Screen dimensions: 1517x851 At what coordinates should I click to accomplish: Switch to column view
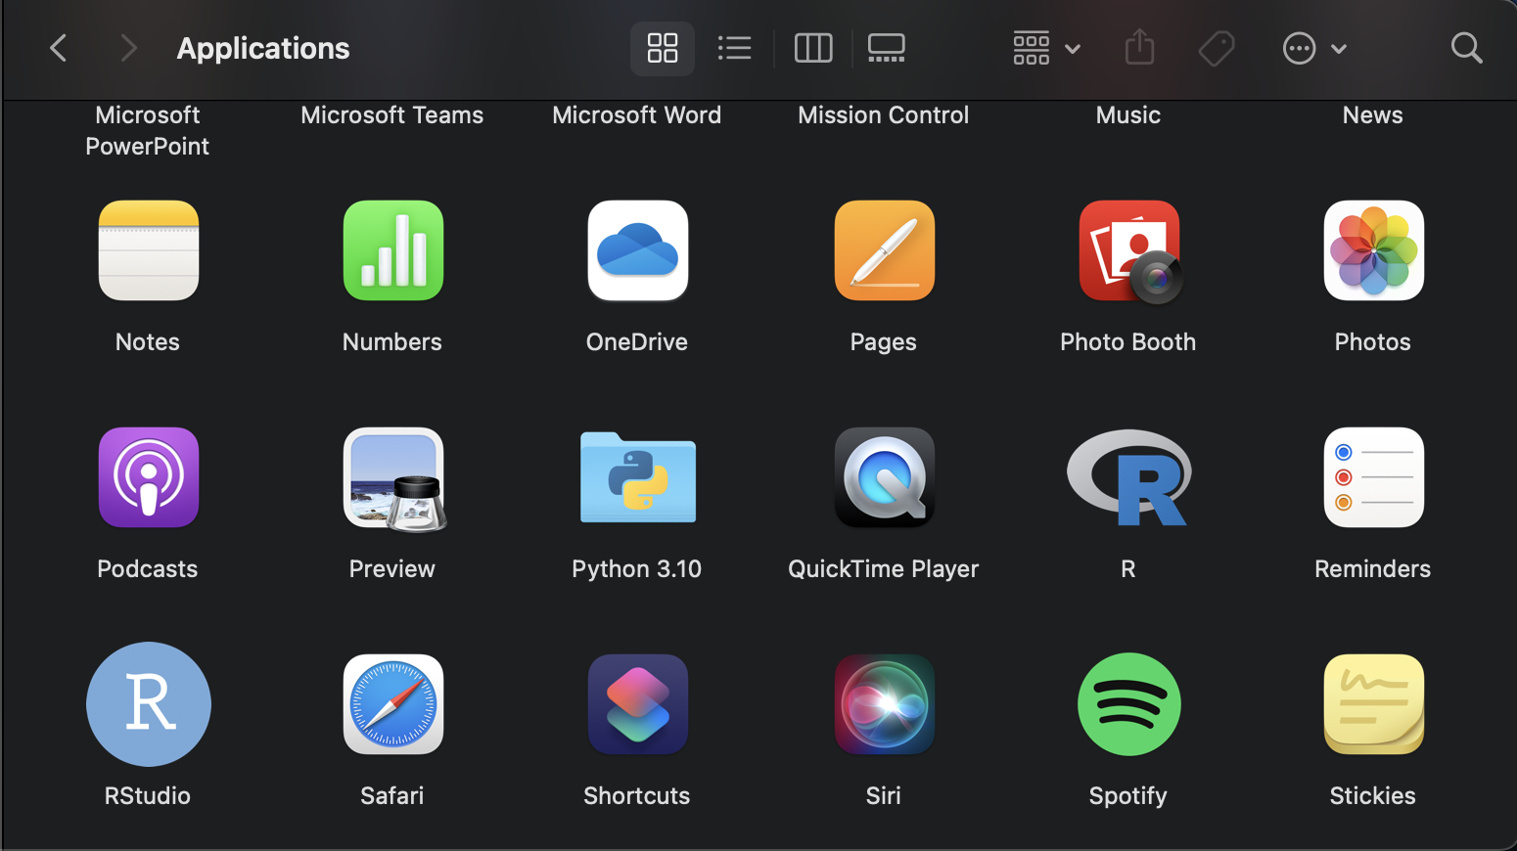point(813,48)
